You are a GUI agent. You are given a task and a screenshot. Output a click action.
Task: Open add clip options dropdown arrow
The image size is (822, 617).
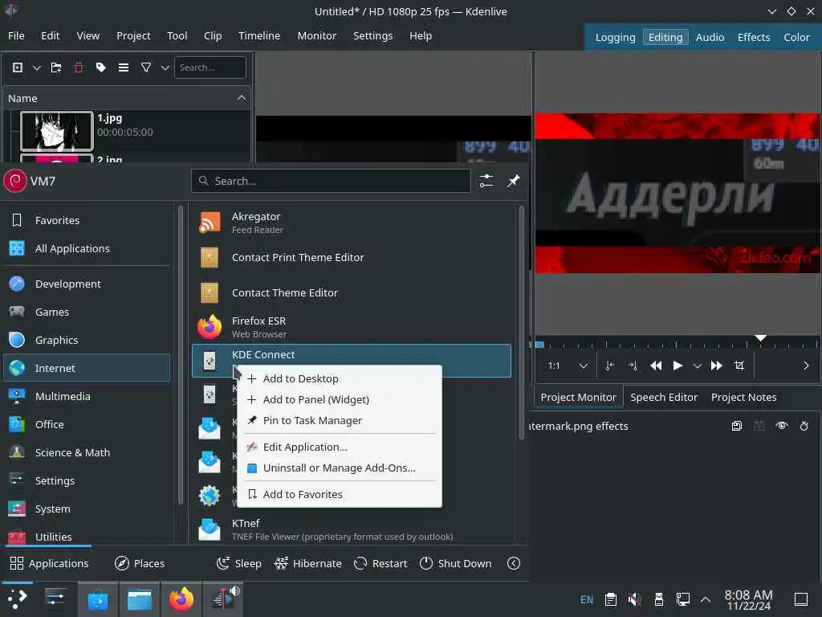point(37,67)
